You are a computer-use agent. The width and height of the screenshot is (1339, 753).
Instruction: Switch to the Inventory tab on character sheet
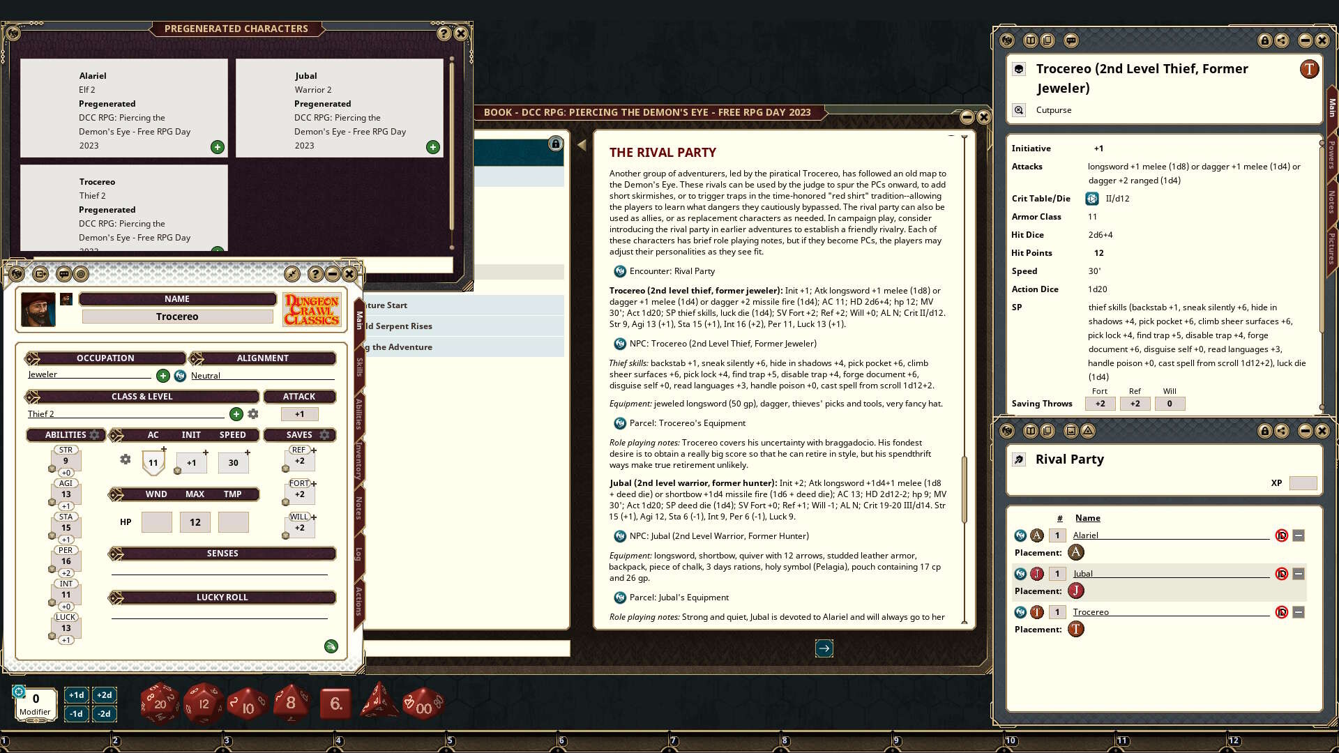point(358,460)
